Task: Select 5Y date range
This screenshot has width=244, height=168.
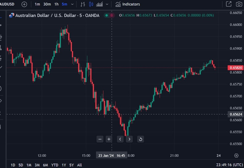Action: click(72, 165)
